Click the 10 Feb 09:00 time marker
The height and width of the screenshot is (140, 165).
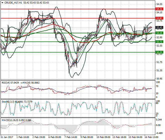(103, 137)
